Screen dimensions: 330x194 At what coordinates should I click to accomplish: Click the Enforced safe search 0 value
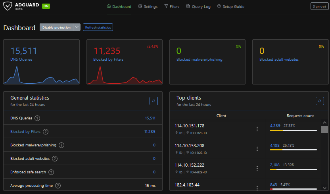[x=154, y=172]
